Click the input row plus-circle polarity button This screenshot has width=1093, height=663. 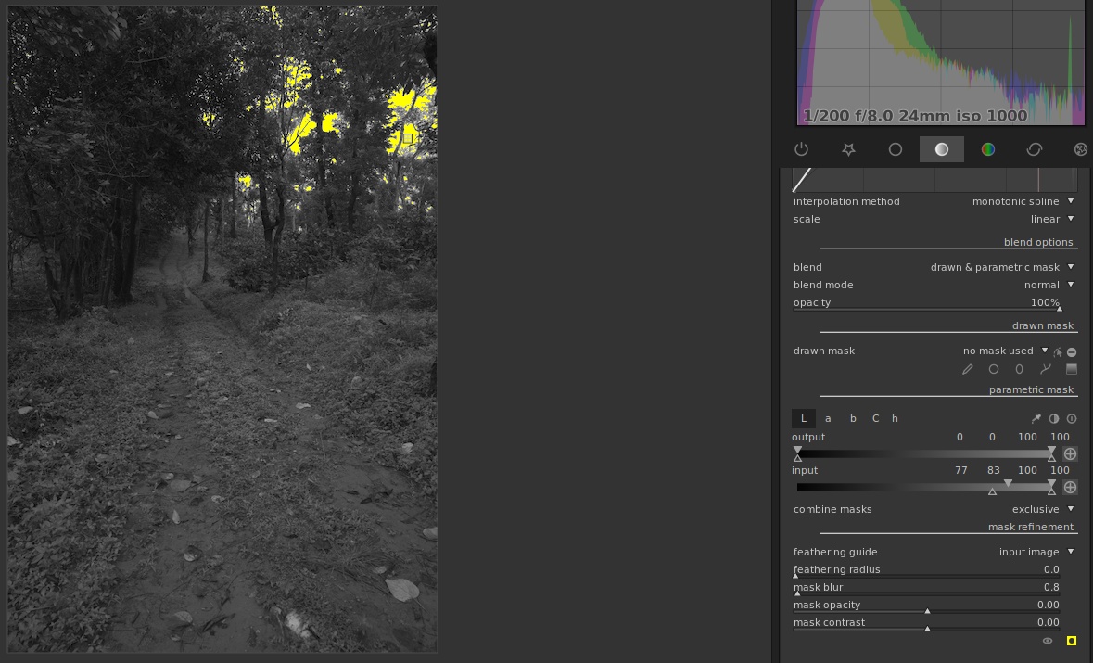(1070, 487)
